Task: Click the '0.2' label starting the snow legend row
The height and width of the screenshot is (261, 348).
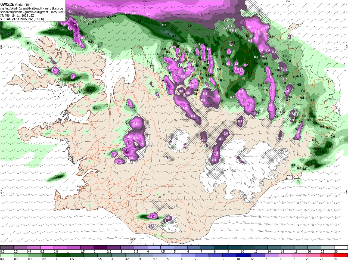Action: 2,251
